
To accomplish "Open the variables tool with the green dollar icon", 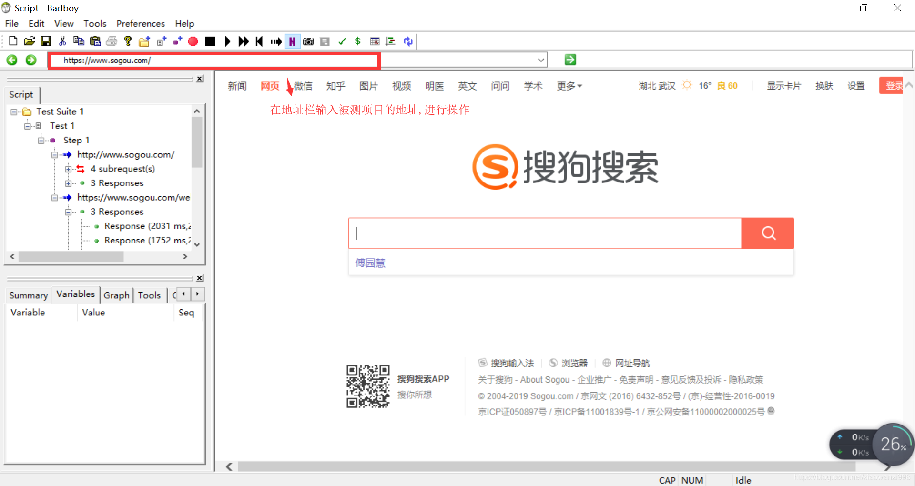I will (x=358, y=41).
